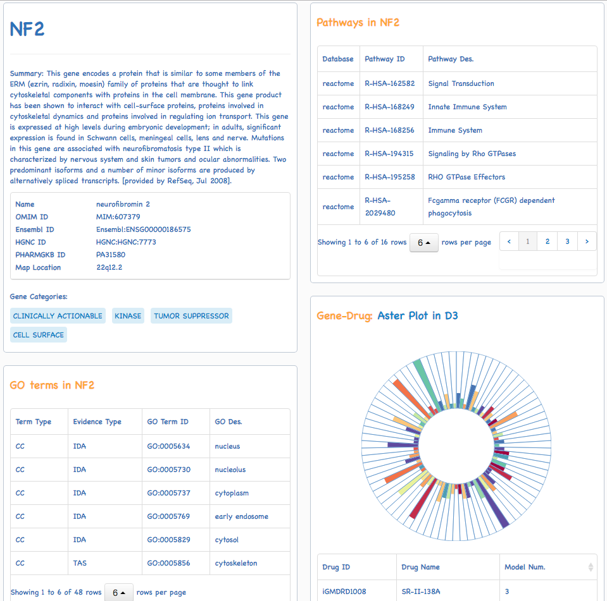Screen dimensions: 607x601
Task: Click the cytoplasm GO description
Action: (232, 493)
